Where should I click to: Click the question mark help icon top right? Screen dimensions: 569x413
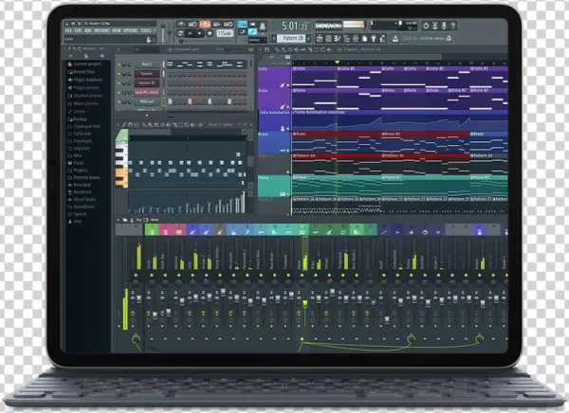coord(452,26)
